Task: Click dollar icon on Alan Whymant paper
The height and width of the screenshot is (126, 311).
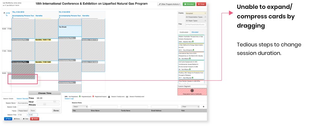Action: coord(193,78)
